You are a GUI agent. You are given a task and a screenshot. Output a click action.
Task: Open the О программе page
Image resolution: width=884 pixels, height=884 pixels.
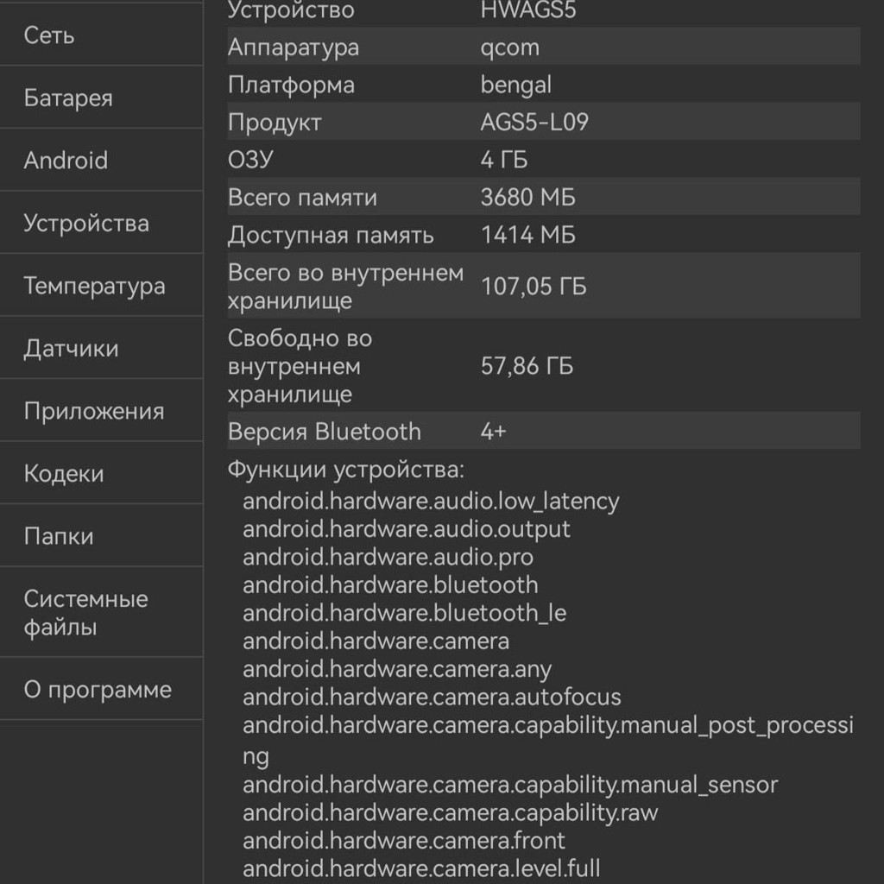pos(102,689)
